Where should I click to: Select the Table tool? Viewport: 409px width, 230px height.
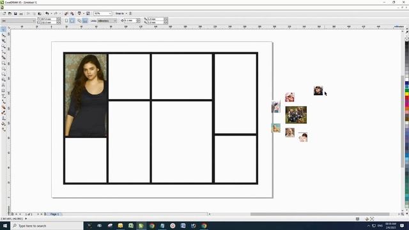click(3, 91)
